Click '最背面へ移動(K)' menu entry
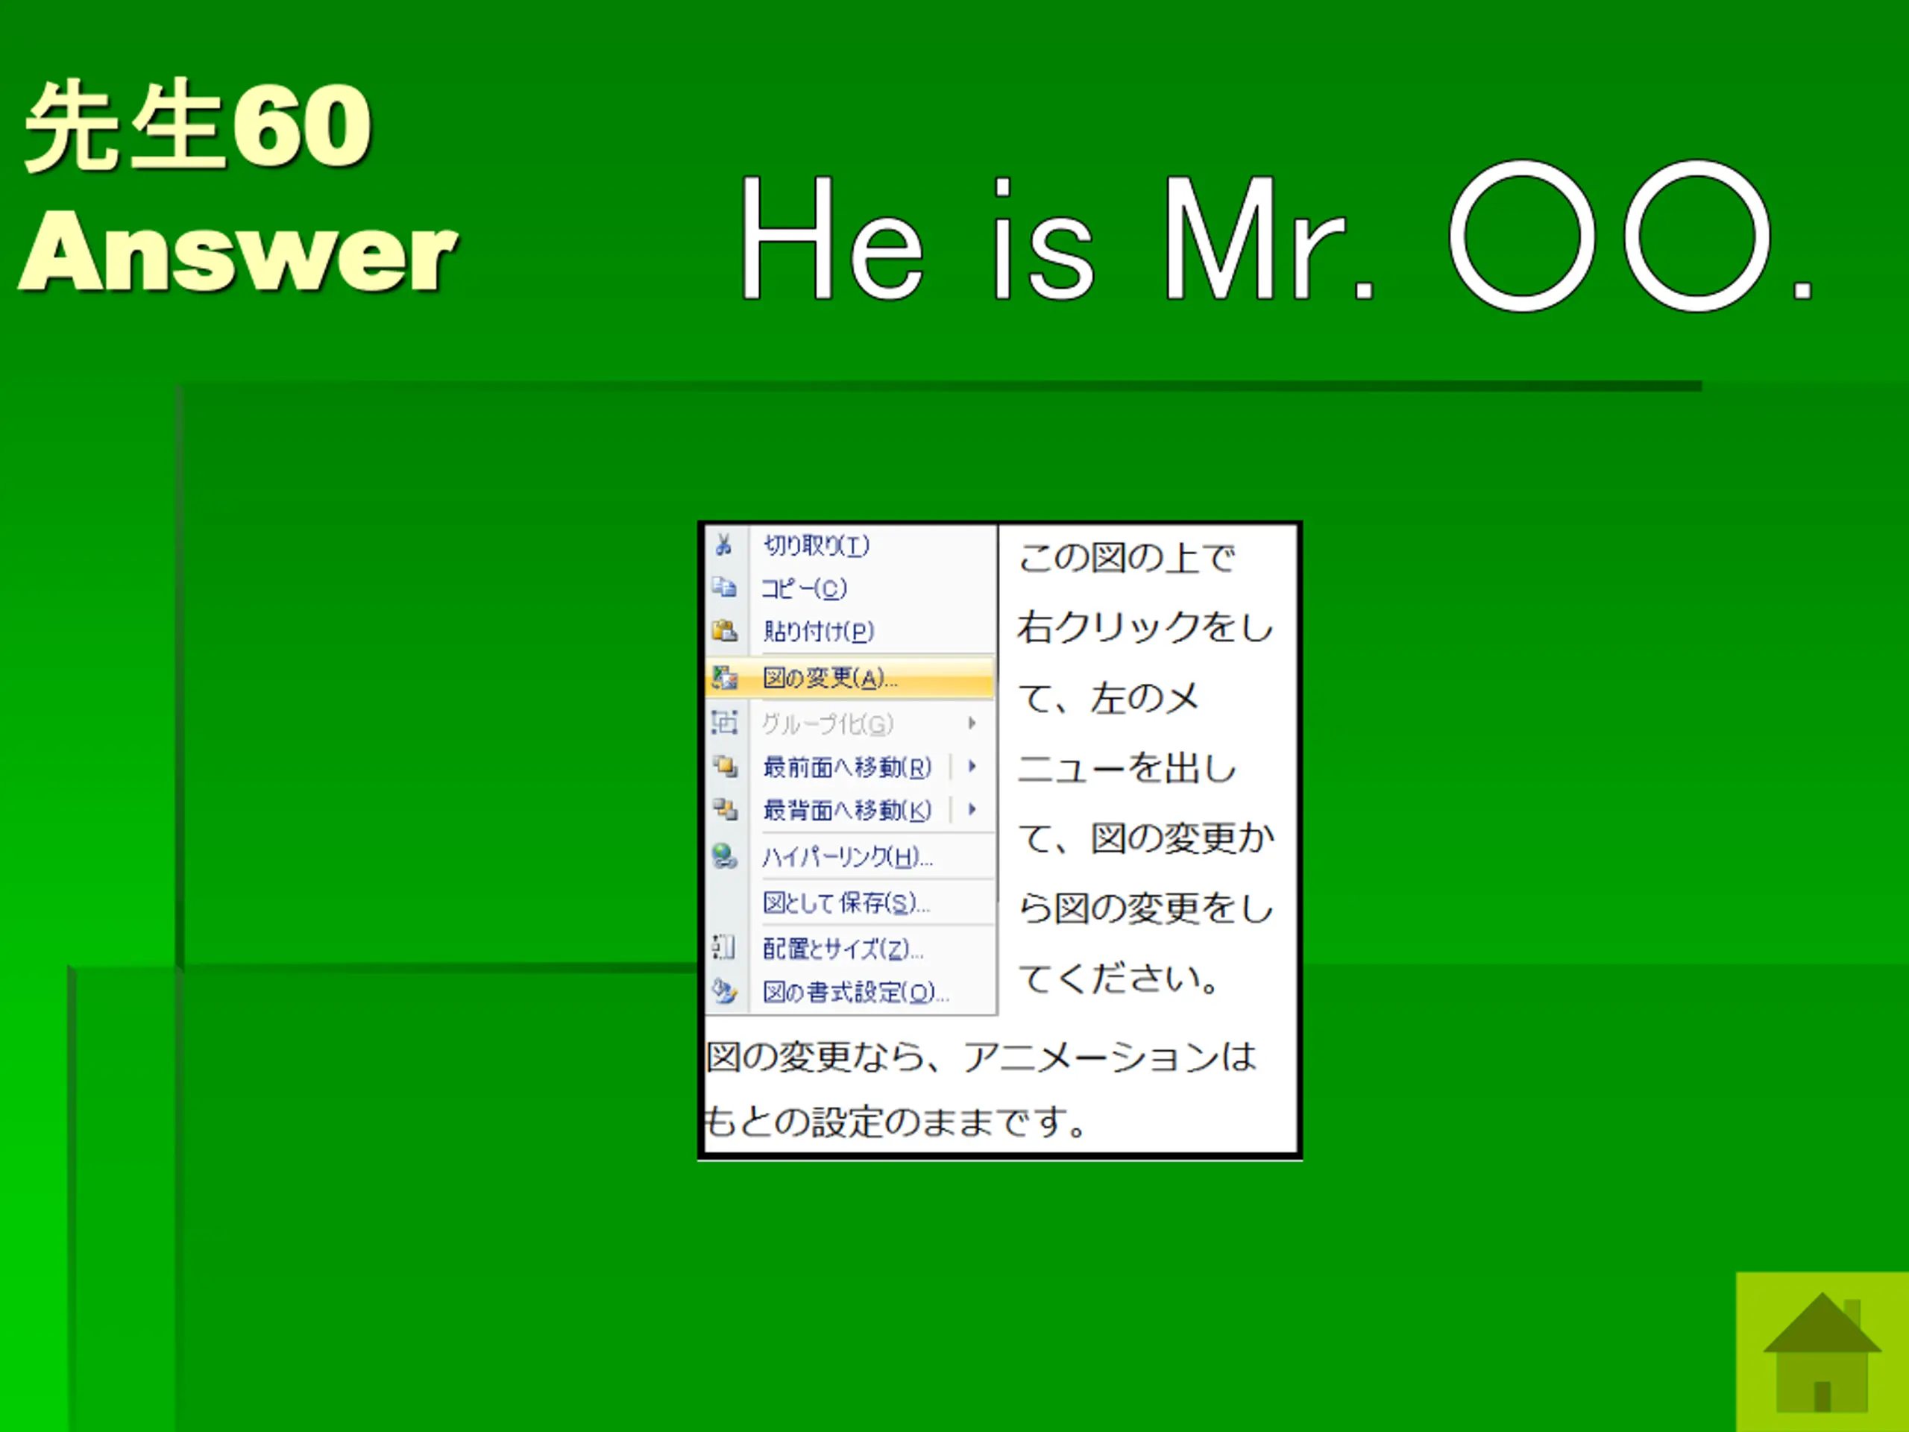This screenshot has width=1909, height=1432. click(846, 810)
